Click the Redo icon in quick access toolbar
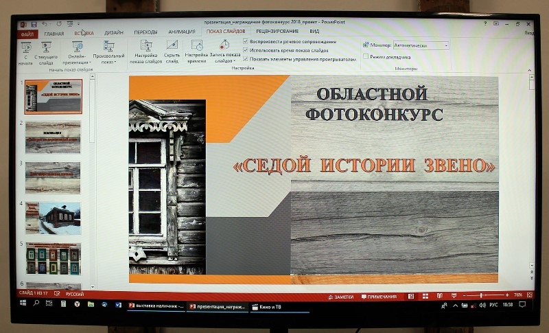The width and height of the screenshot is (549, 333). [59, 24]
